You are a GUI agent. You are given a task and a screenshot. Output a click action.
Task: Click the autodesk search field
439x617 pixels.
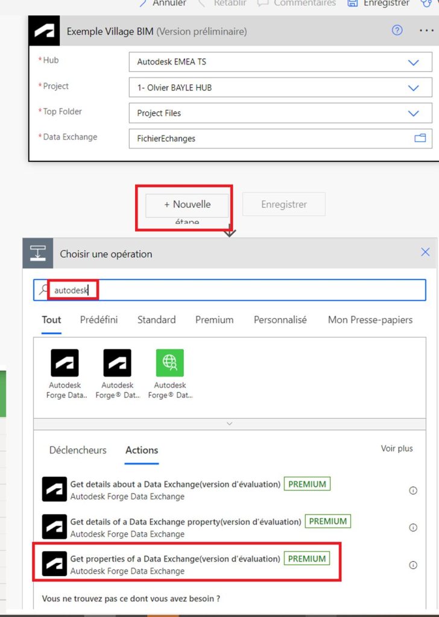(230, 290)
